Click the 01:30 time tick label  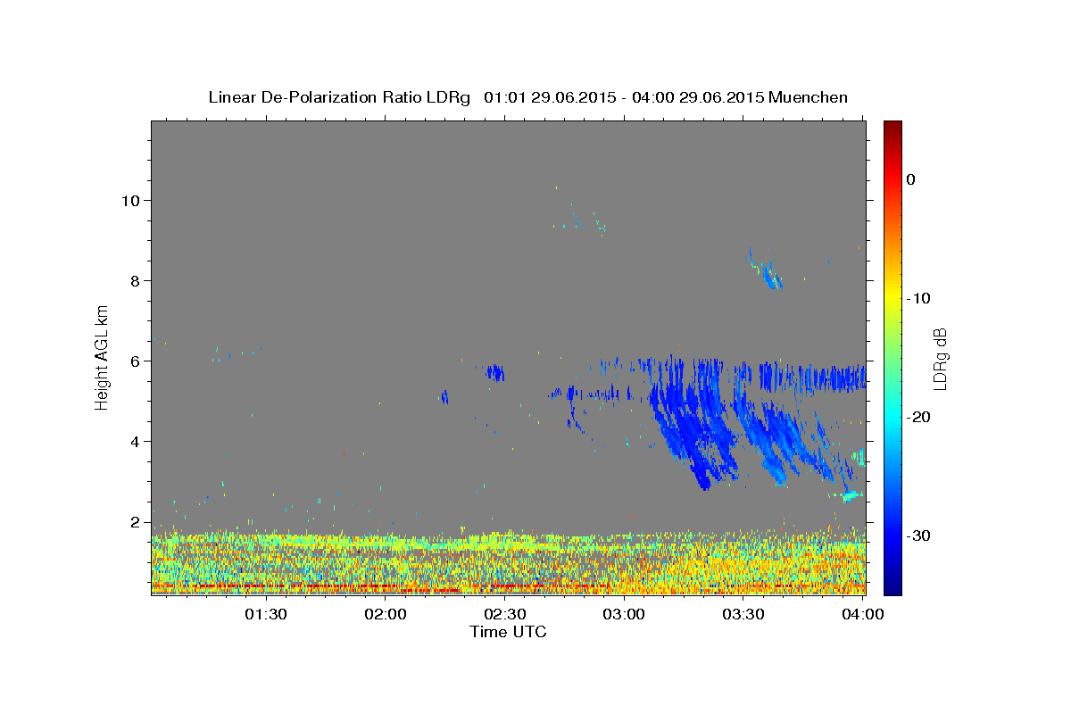click(x=266, y=615)
